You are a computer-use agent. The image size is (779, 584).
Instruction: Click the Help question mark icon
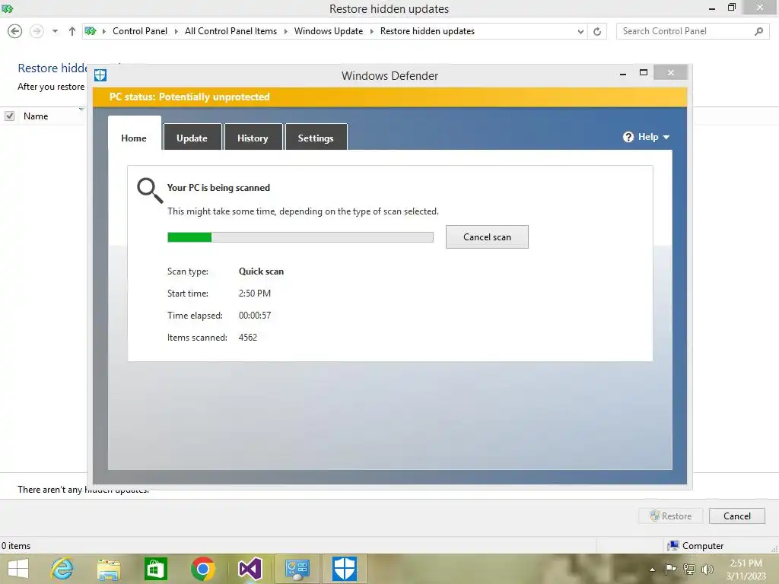(628, 137)
